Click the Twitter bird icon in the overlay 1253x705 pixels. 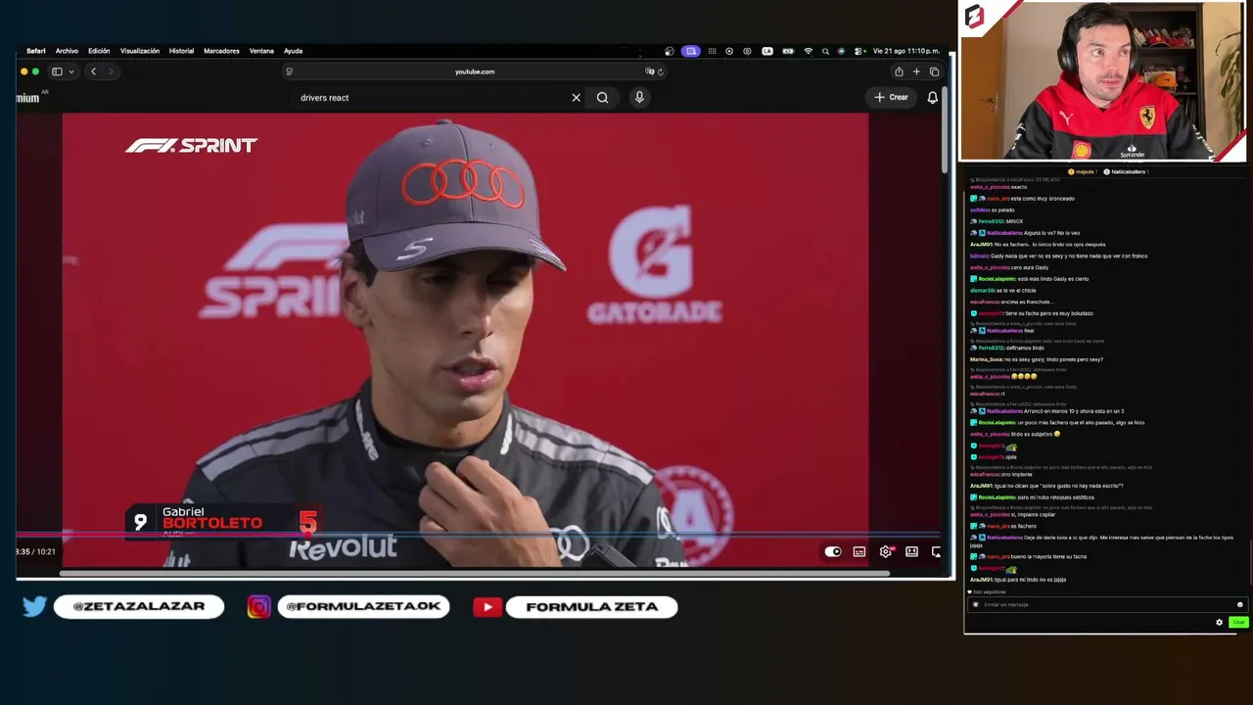(x=34, y=607)
